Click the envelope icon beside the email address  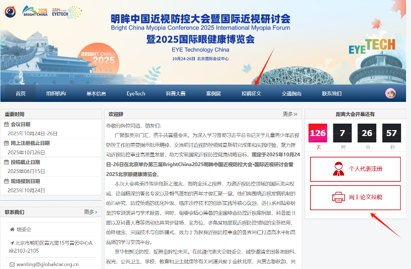(x=12, y=265)
